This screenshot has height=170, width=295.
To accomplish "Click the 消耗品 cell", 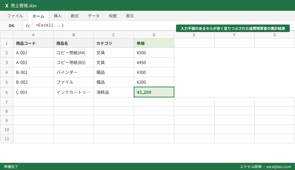I will tap(114, 92).
